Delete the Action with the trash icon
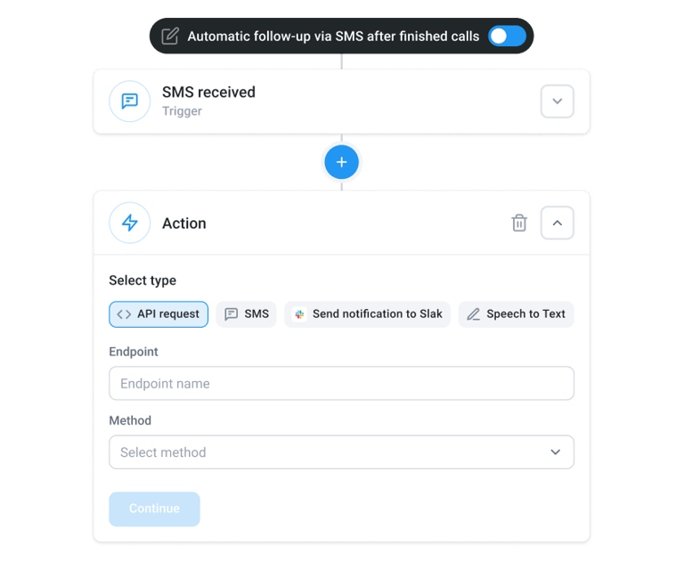This screenshot has height=561, width=684. tap(519, 223)
